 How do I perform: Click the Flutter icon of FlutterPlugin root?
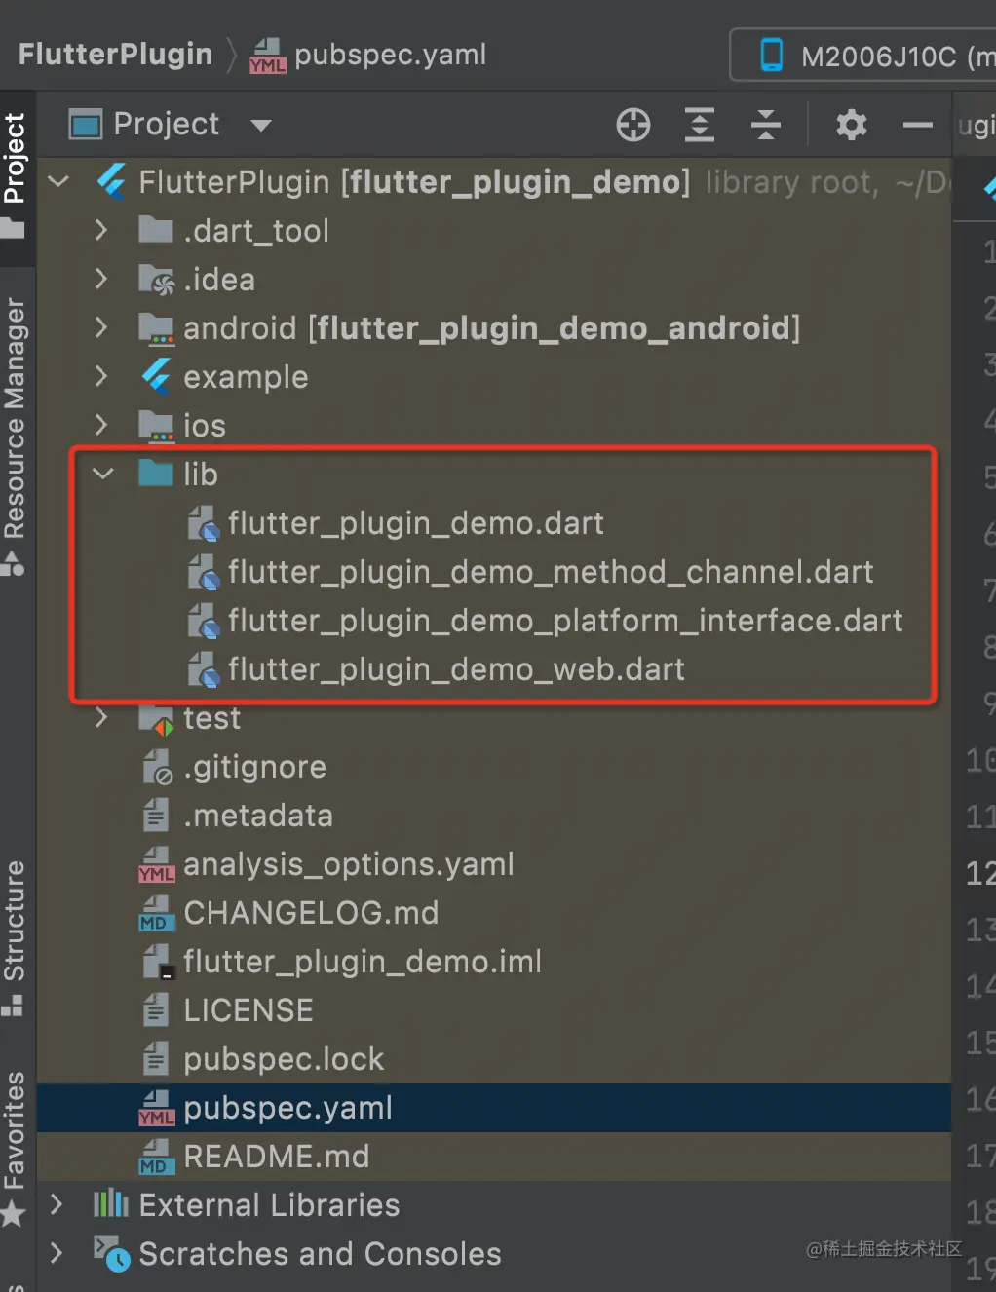tap(111, 181)
